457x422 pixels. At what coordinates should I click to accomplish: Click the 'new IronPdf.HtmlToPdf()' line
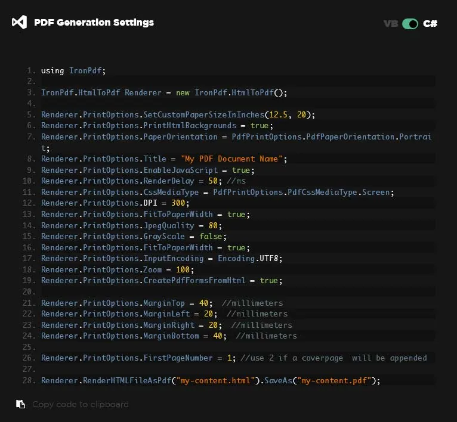pyautogui.click(x=164, y=93)
